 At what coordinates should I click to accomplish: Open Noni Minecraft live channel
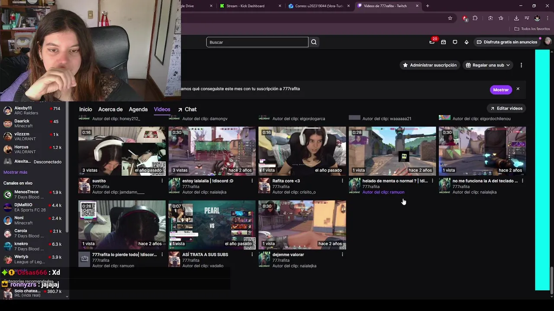tap(32, 220)
